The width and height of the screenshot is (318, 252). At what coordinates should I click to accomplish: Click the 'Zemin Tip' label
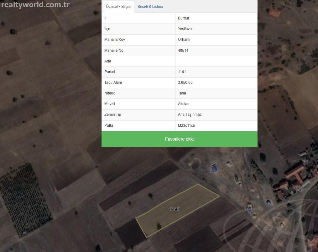tap(112, 115)
